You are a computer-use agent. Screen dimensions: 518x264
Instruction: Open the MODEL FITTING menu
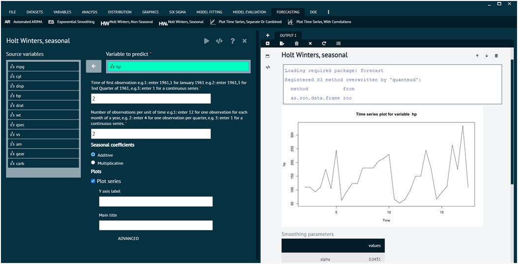(209, 12)
